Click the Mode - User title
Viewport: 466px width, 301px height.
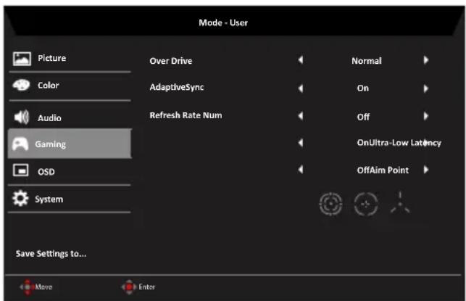[x=223, y=23]
